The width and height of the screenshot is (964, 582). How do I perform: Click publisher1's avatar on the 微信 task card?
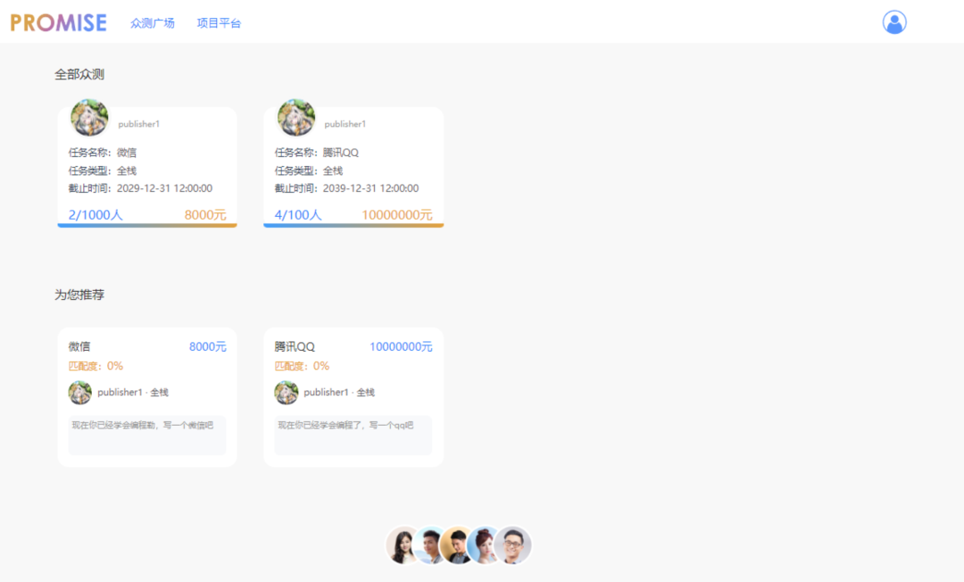(x=88, y=117)
